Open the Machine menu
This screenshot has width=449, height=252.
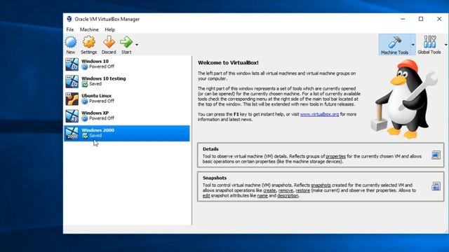coord(89,29)
